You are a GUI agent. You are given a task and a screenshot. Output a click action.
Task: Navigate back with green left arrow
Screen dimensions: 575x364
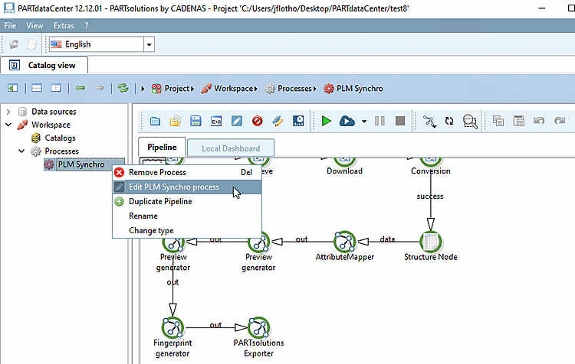(80, 88)
